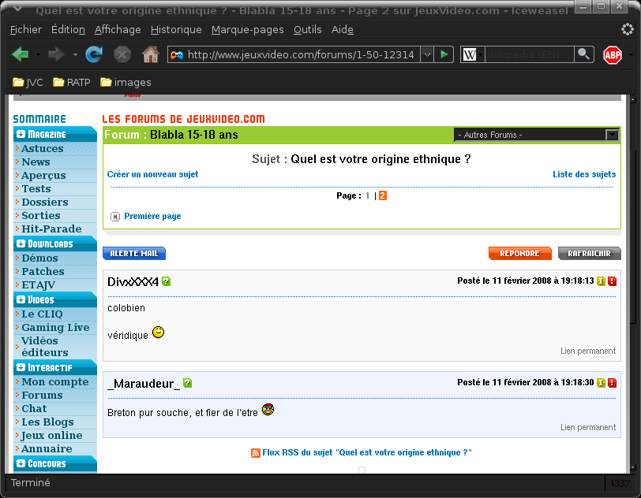The image size is (641, 498).
Task: Open the Mon compte sidebar link
Action: pyautogui.click(x=55, y=382)
